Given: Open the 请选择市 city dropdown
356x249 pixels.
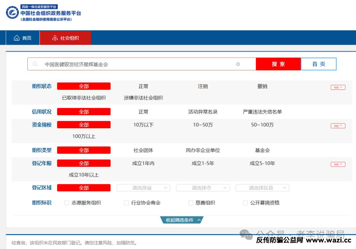Looking at the screenshot, I should click(202, 187).
